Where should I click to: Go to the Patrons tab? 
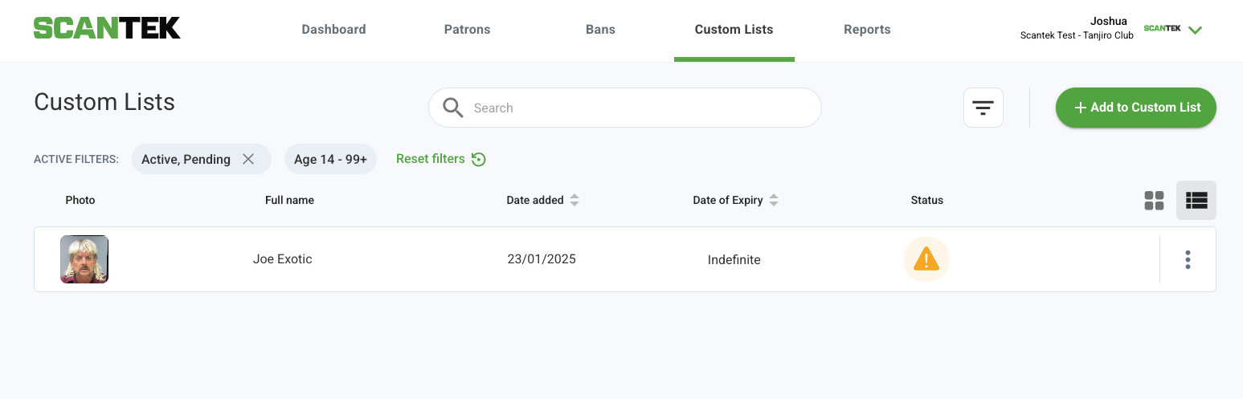467,30
